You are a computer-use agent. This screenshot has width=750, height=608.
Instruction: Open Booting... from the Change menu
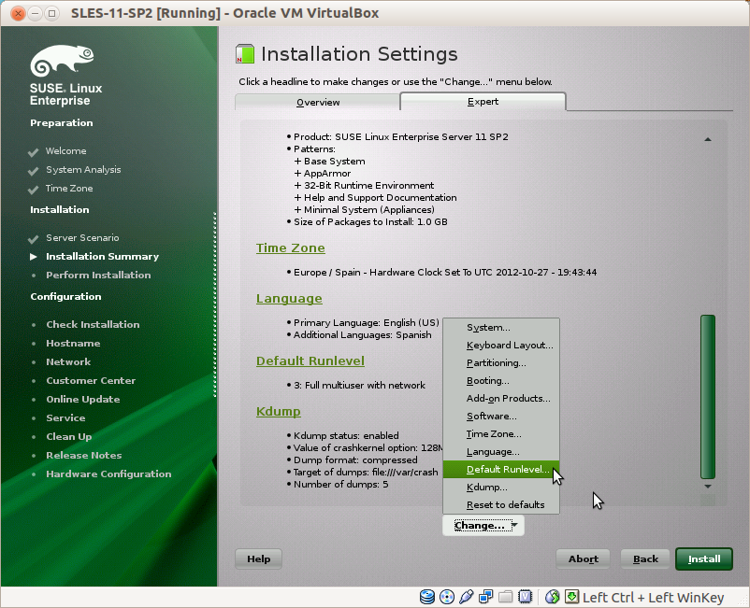[x=501, y=381]
